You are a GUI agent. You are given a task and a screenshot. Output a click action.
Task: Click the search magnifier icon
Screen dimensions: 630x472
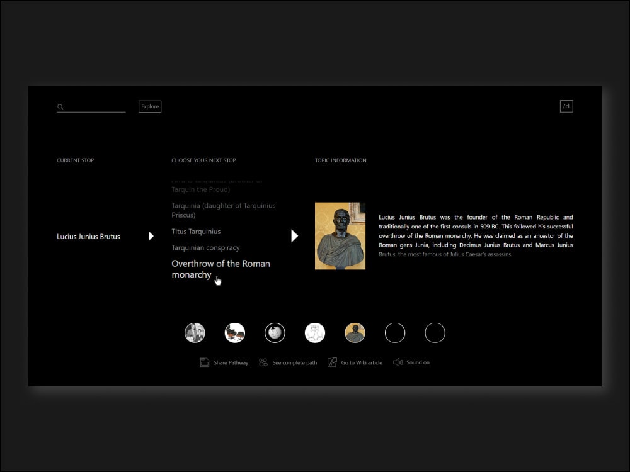(x=60, y=107)
